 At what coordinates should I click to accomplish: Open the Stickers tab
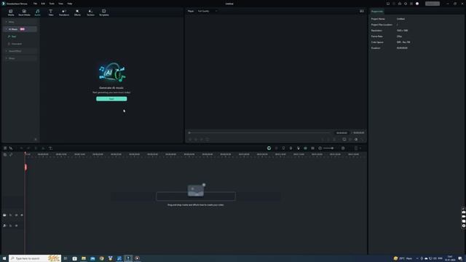[x=90, y=12]
